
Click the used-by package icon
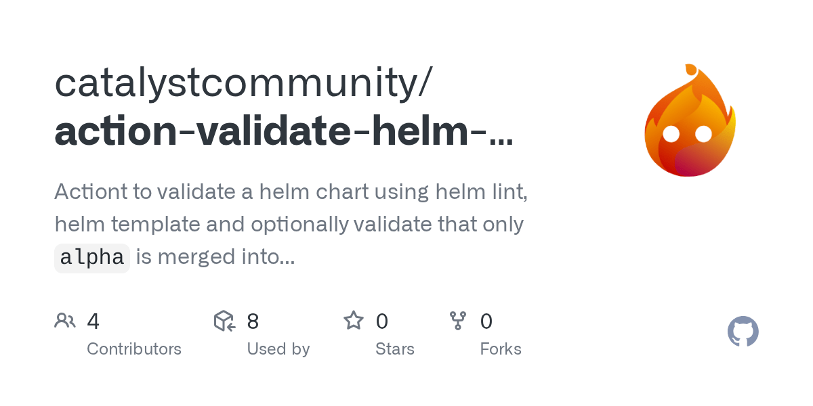224,321
